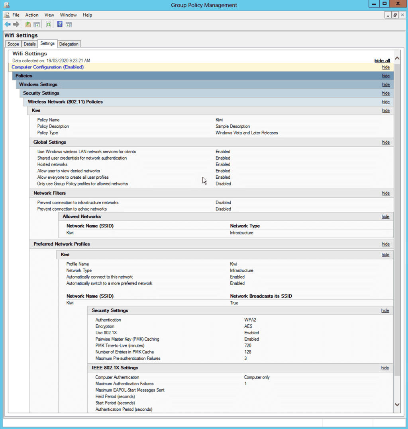
Task: Click the 'hide all' link
Action: (382, 61)
